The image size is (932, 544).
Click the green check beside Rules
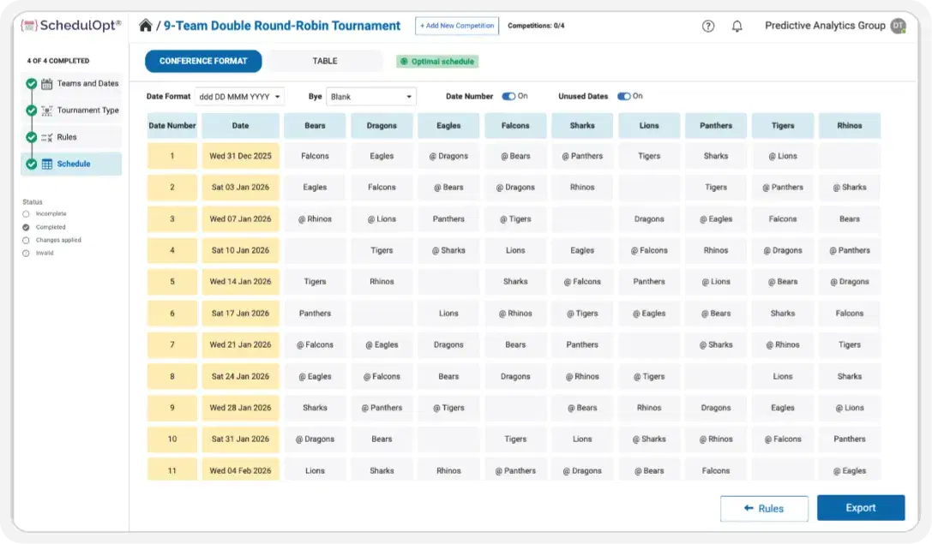click(32, 137)
